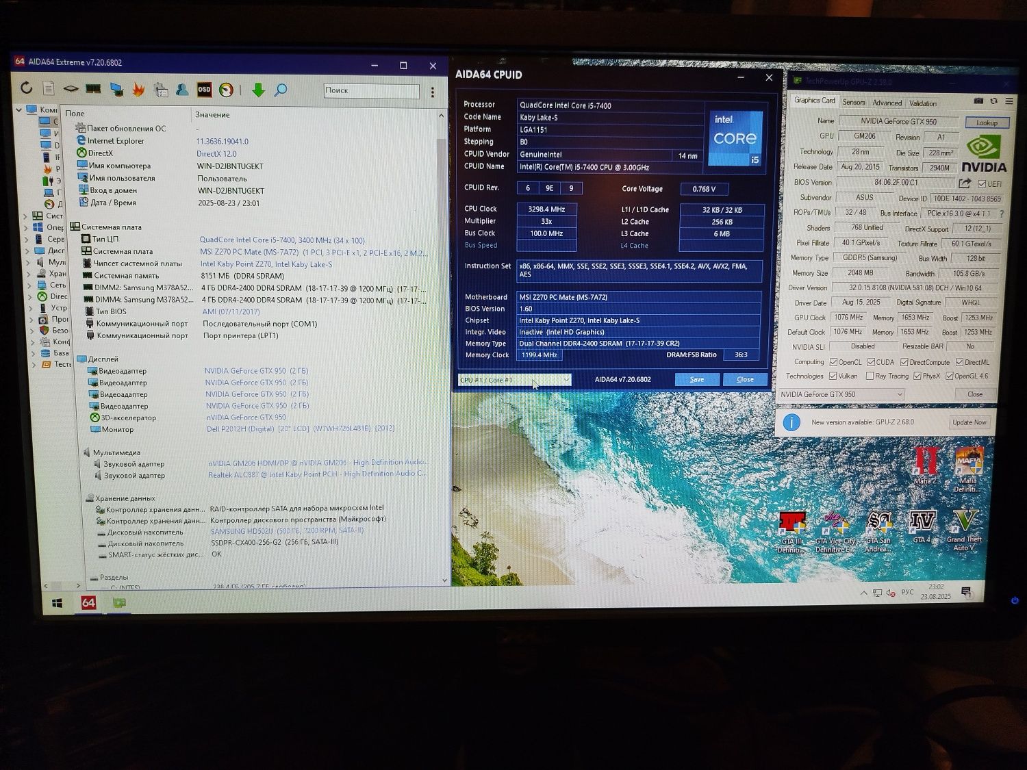Open GTA III Definitive desktop icon
This screenshot has width=1027, height=770.
pos(791,531)
